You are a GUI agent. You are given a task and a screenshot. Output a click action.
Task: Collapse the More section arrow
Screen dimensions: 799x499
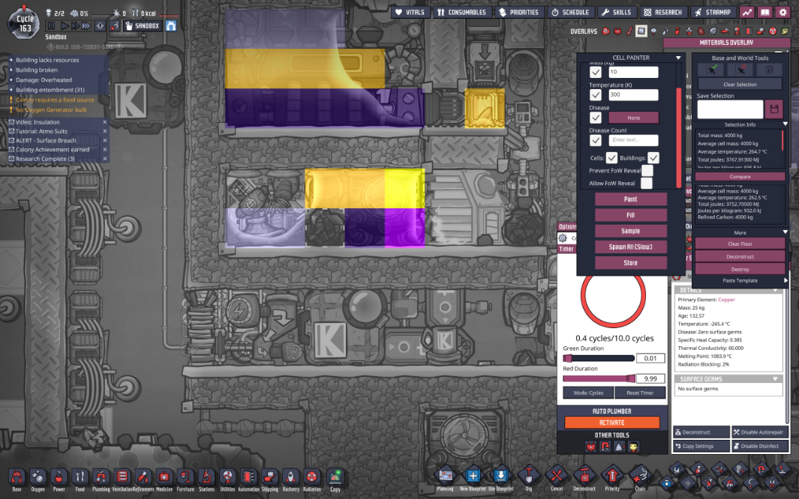[x=785, y=232]
